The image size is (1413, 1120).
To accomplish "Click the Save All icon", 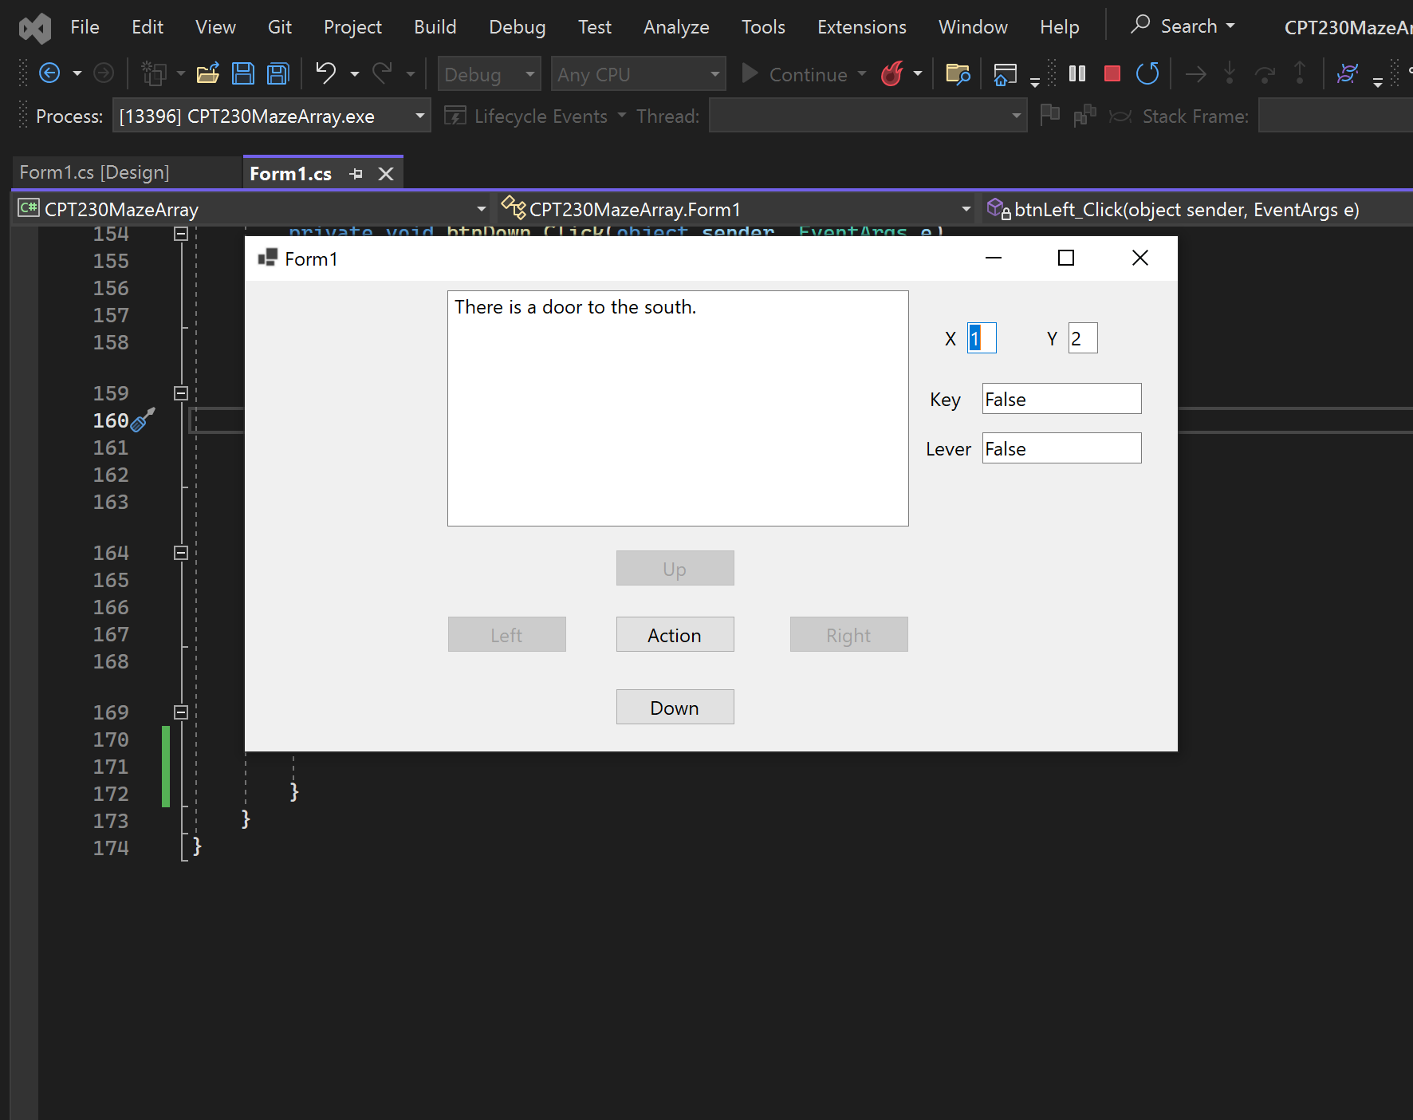I will click(x=277, y=73).
